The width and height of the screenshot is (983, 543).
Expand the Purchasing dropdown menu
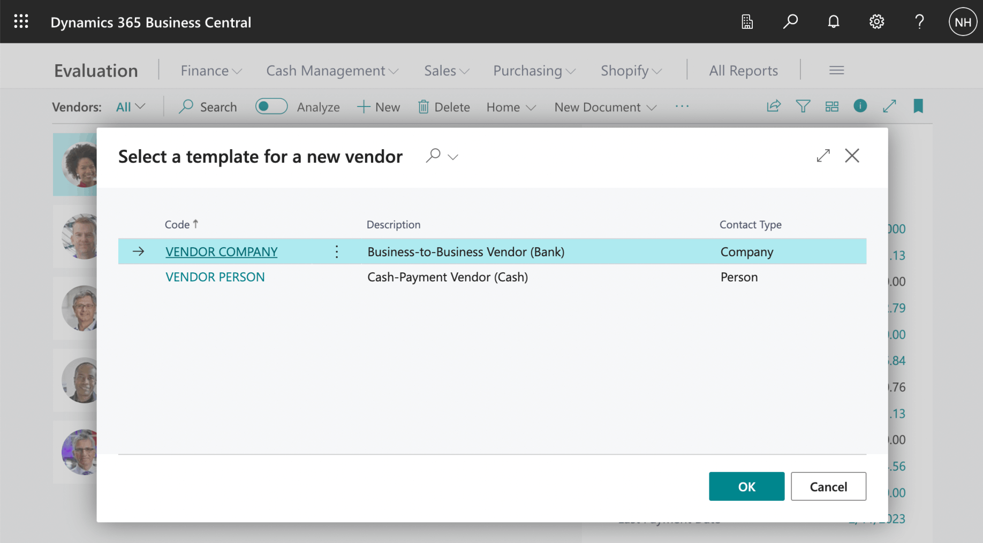tap(534, 71)
